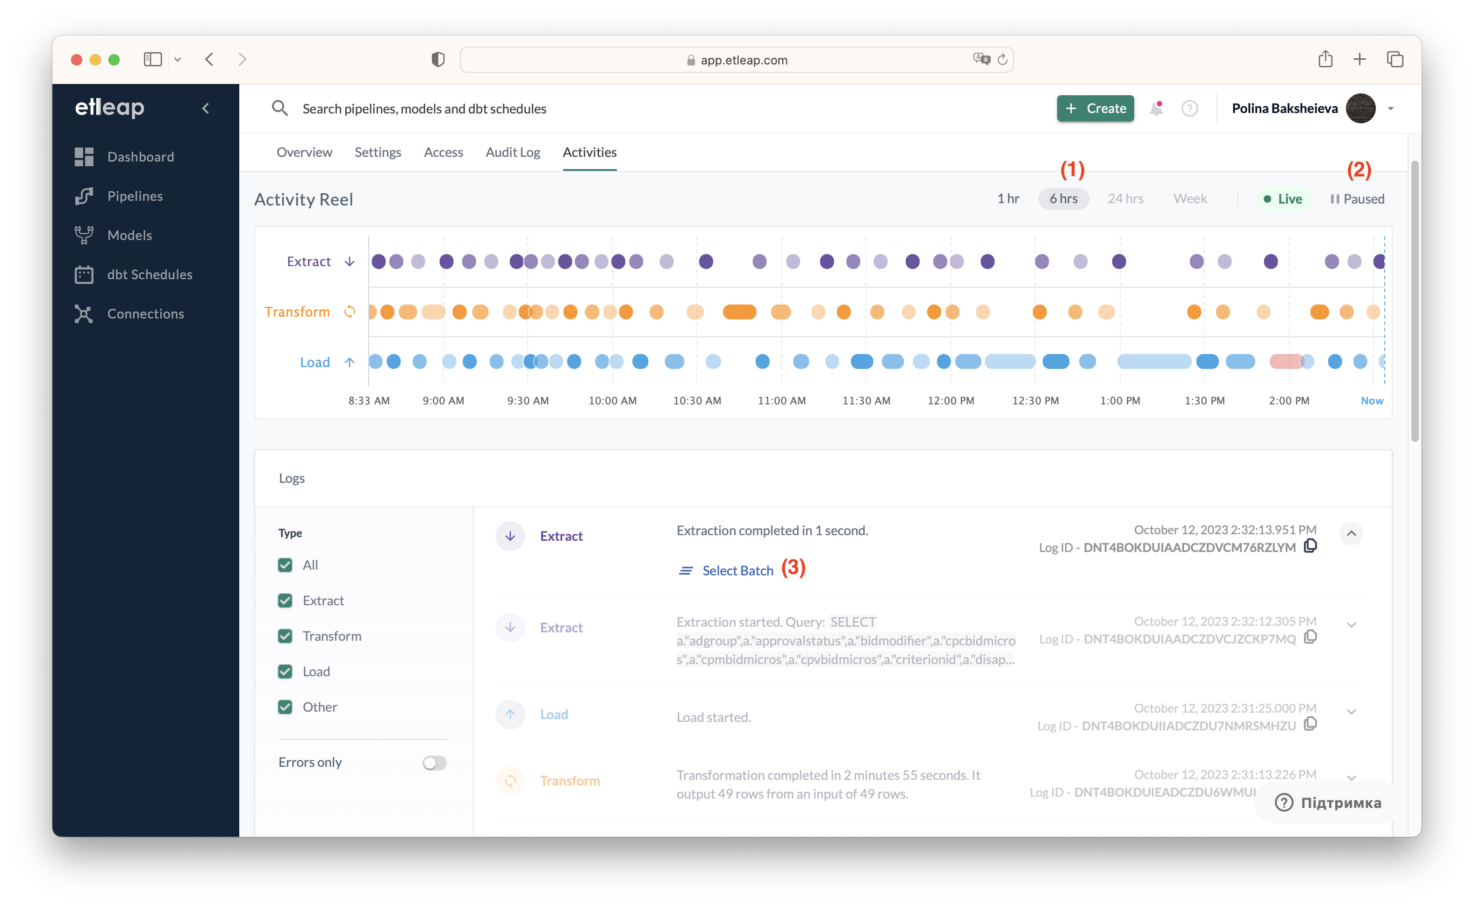
Task: Click the Dashboard sidebar icon
Action: tap(84, 157)
